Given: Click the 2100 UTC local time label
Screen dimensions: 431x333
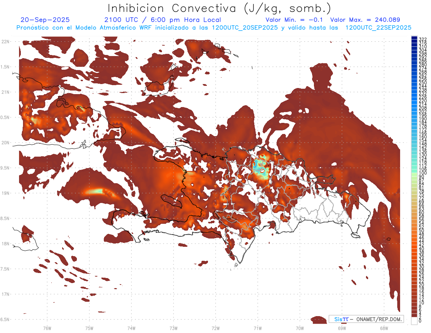Looking at the screenshot, I should pos(162,20).
